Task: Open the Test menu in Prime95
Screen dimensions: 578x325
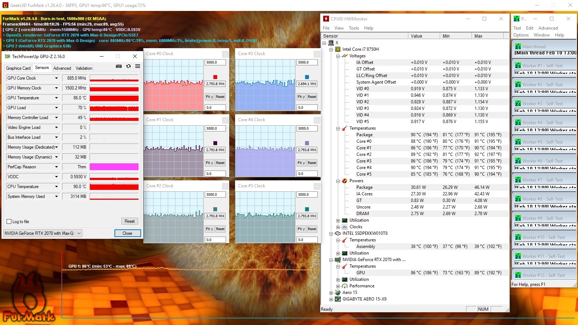Action: coord(517,28)
